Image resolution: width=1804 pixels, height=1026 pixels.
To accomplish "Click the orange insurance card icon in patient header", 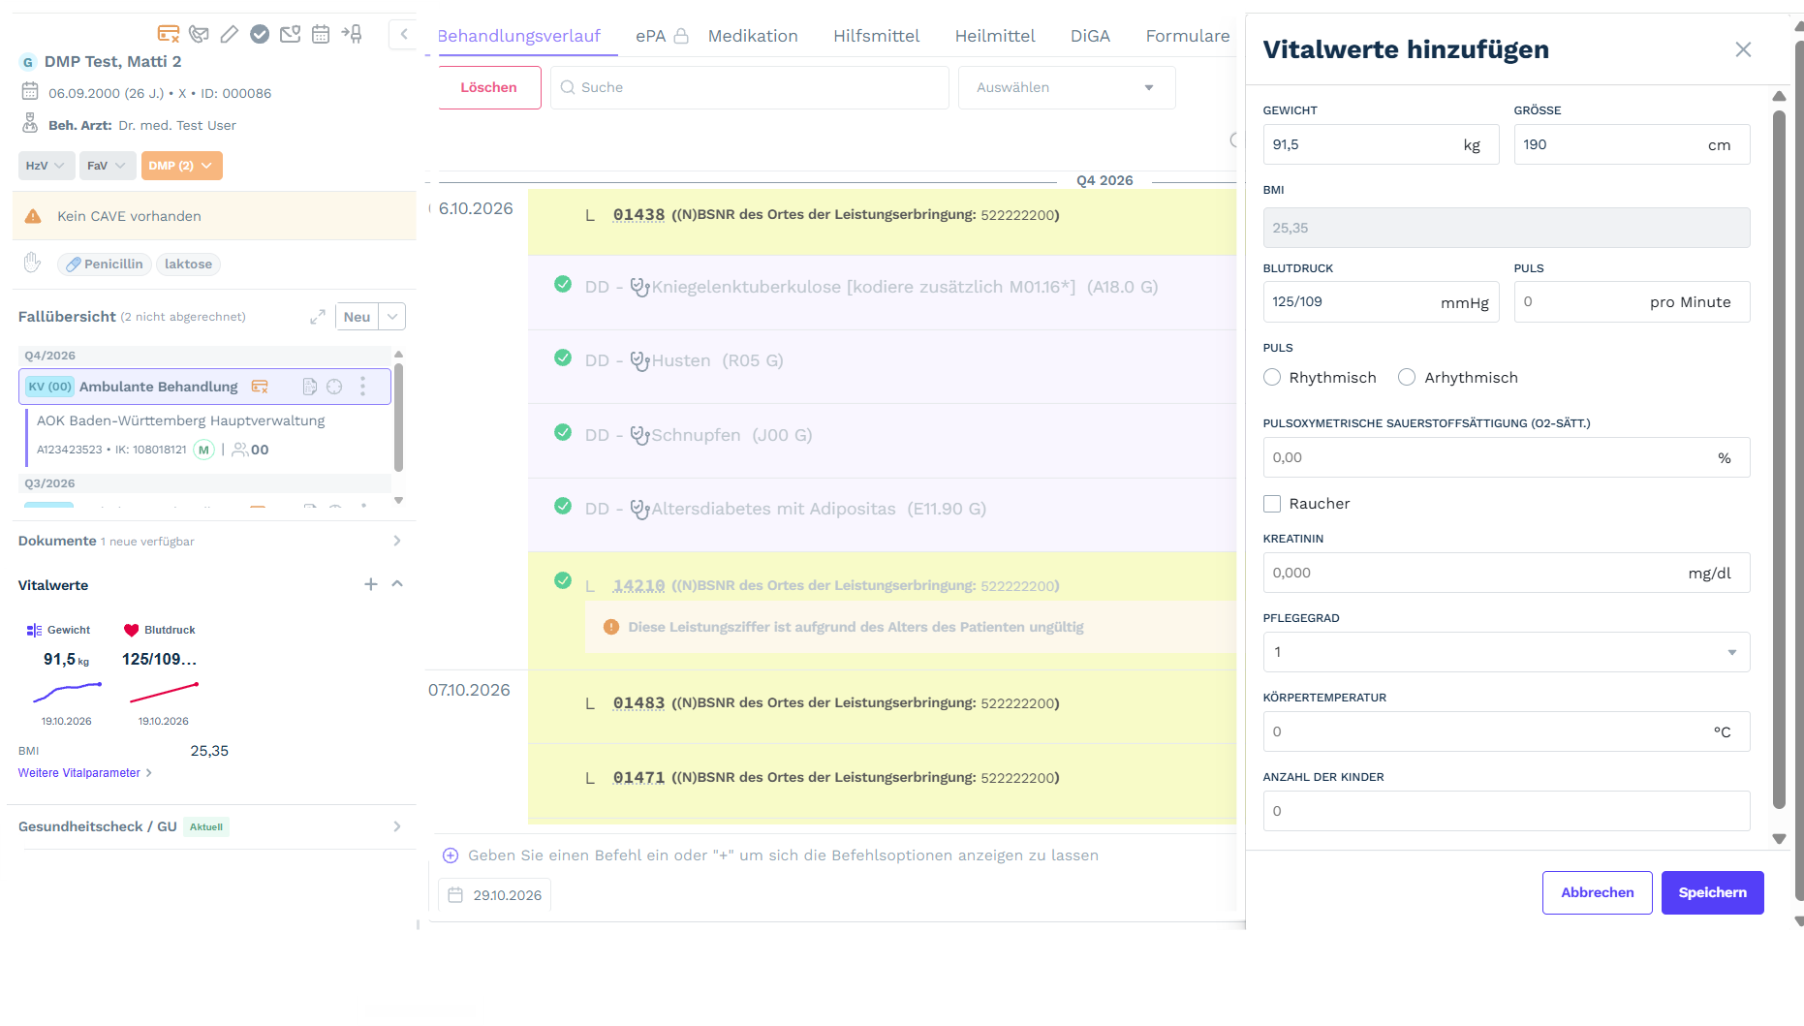I will [168, 34].
